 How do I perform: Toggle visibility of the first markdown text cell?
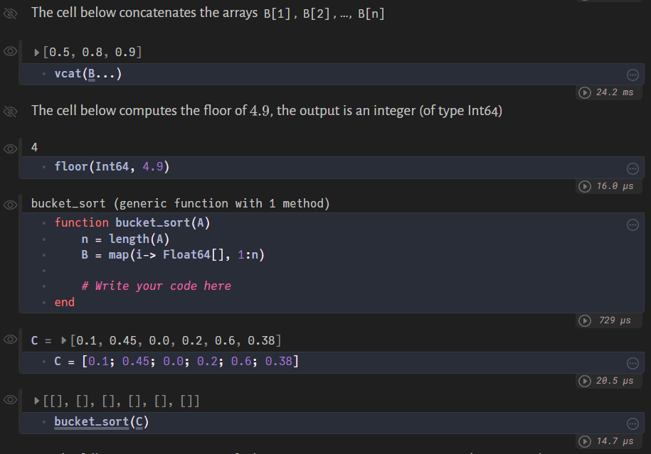pos(10,12)
